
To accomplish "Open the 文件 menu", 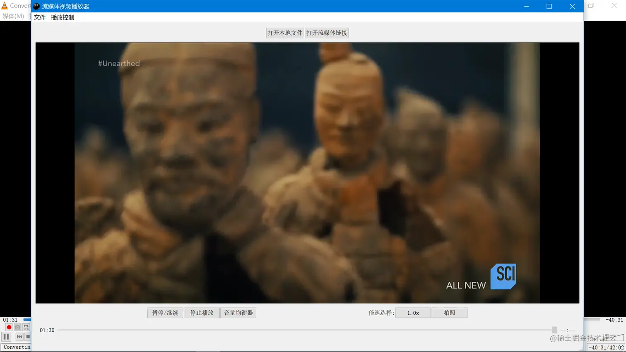I will [x=40, y=17].
